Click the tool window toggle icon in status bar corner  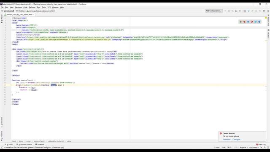tap(2, 147)
